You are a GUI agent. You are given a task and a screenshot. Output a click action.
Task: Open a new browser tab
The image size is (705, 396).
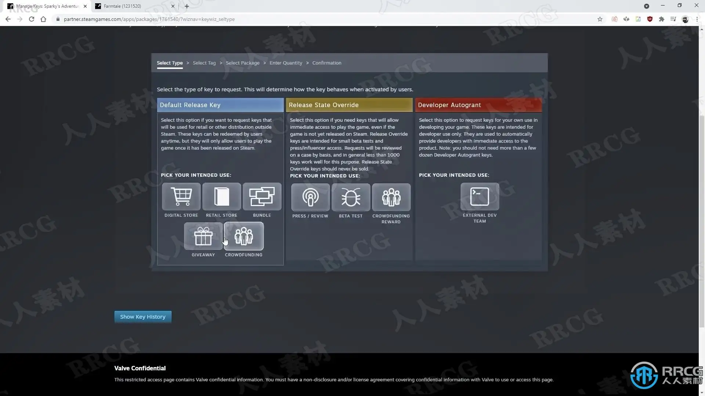(x=187, y=6)
